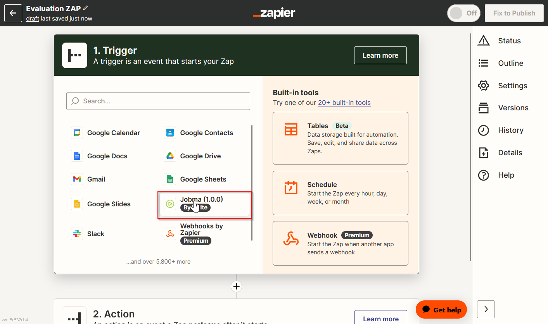Go back using the arrow button

[x=13, y=13]
